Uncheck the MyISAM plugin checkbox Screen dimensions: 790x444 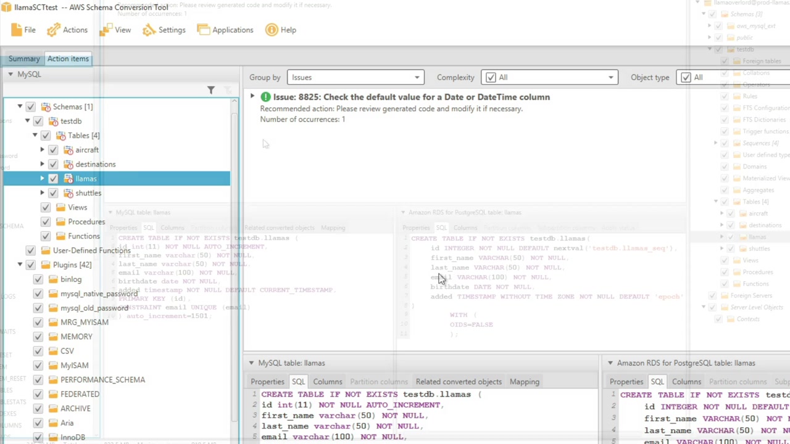click(38, 366)
